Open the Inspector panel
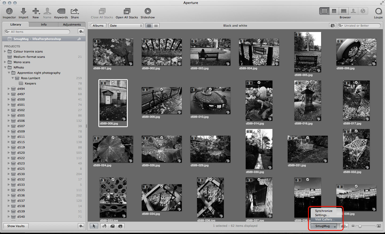Viewport: 385px width, 234px height. 9,11
